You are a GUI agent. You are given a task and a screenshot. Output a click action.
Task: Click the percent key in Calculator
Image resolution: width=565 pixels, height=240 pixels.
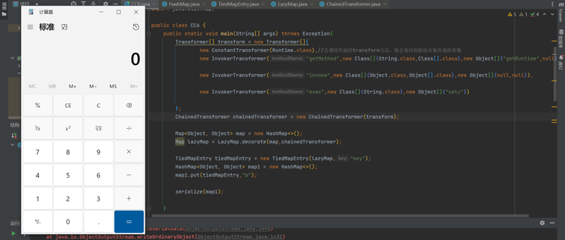[x=38, y=105]
